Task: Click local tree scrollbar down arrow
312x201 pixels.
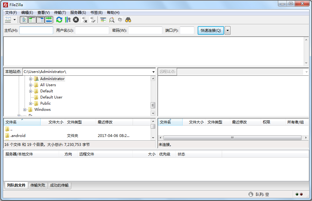Action: [153, 113]
